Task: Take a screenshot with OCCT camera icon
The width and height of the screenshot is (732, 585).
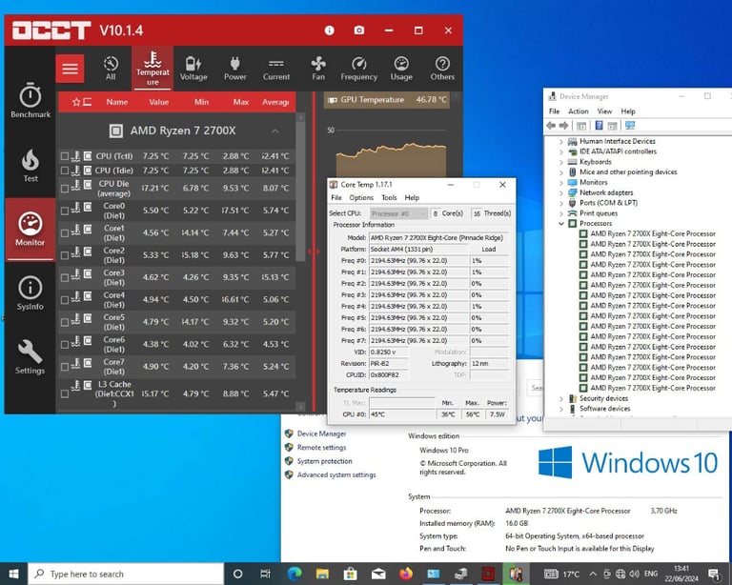Action: coord(359,30)
